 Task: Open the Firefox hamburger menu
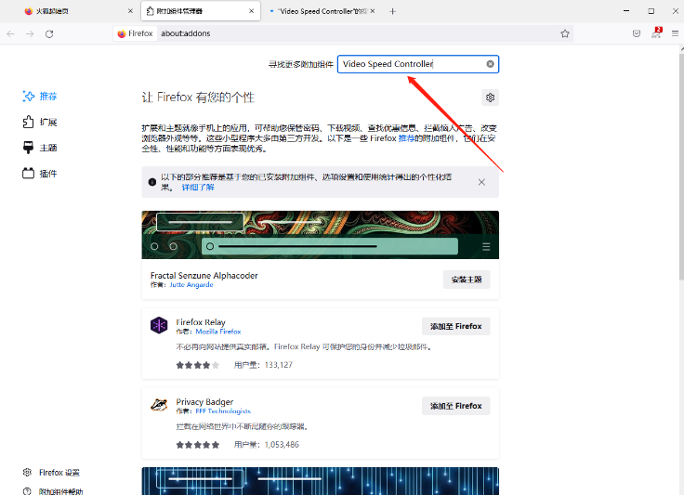(x=675, y=33)
